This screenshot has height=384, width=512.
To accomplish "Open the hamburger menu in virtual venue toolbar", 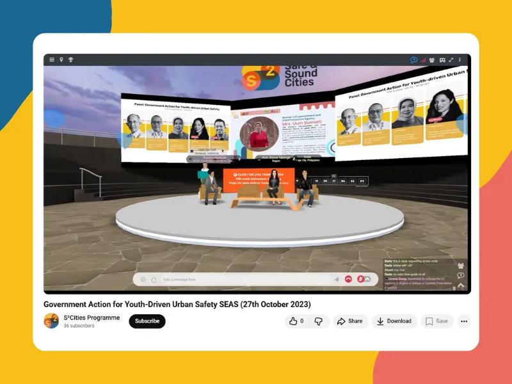I will pyautogui.click(x=52, y=60).
